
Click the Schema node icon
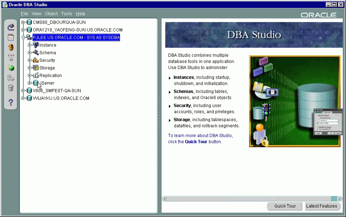pyautogui.click(x=36, y=52)
